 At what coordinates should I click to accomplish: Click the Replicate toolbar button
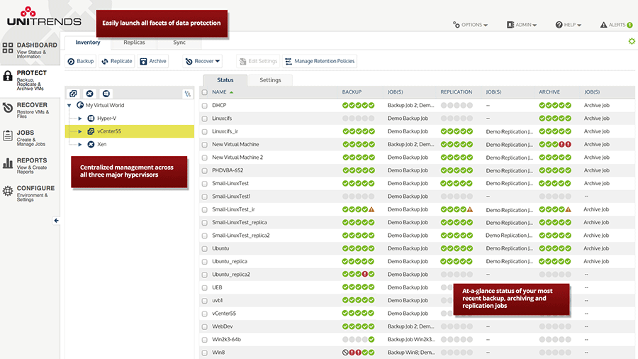click(117, 61)
